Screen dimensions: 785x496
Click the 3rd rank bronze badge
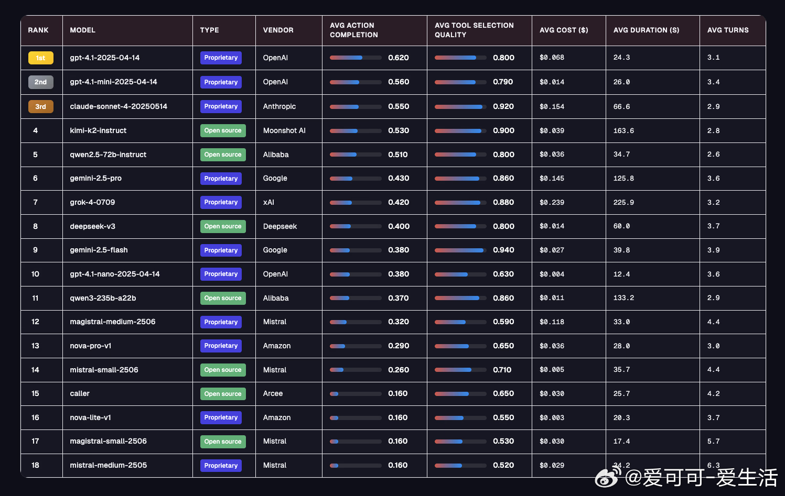[x=41, y=106]
